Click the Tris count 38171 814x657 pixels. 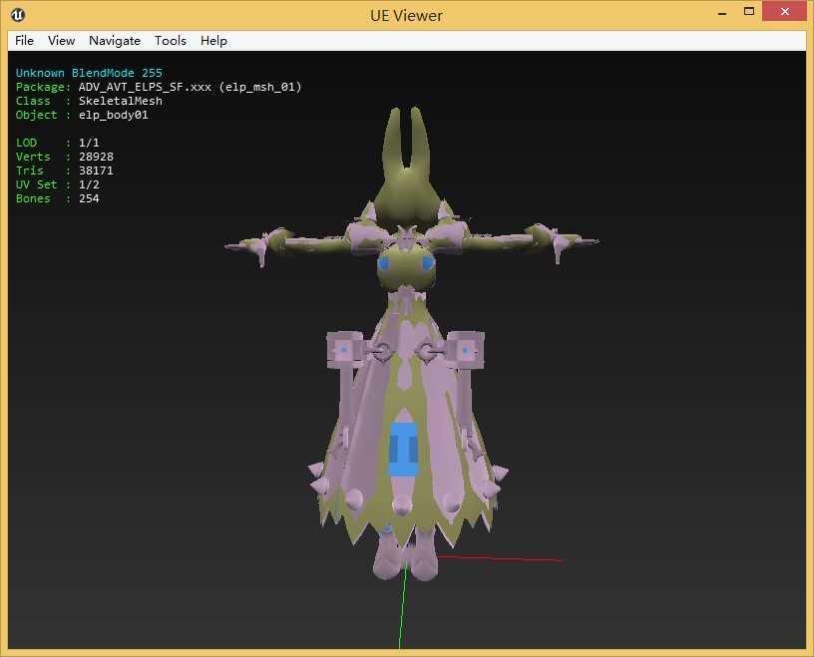click(96, 170)
